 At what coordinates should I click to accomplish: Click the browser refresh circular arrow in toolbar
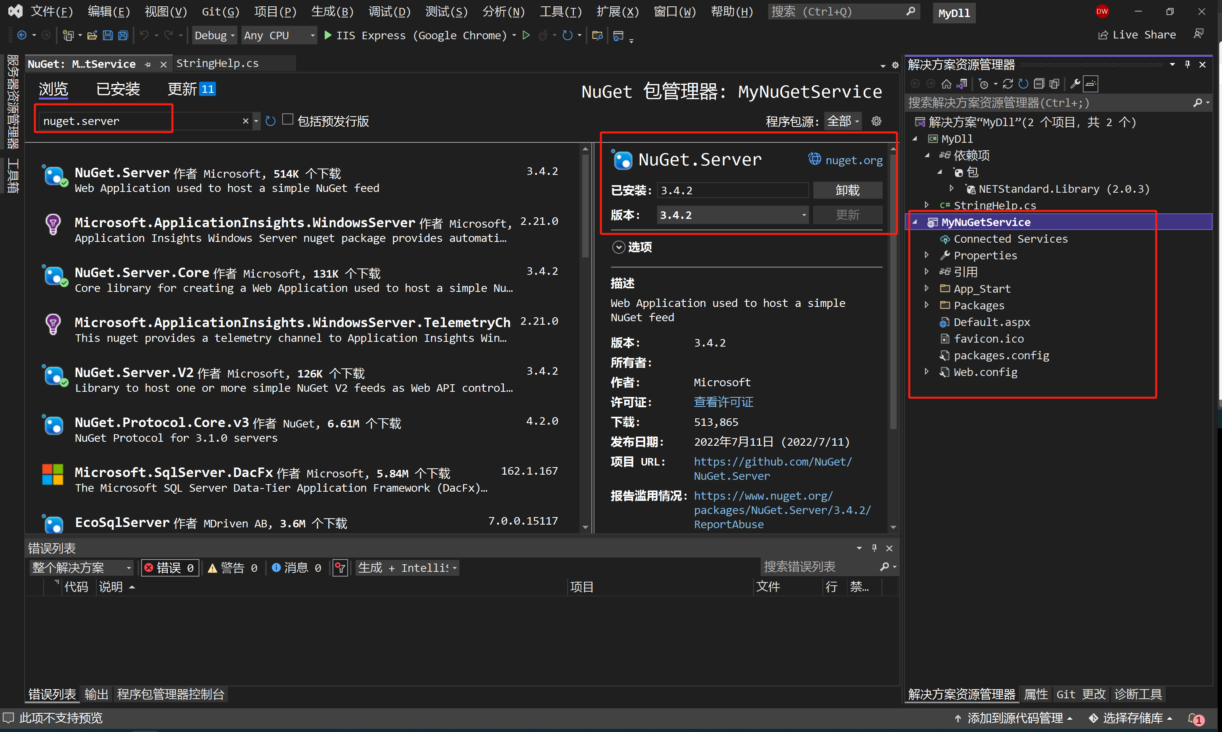(567, 35)
